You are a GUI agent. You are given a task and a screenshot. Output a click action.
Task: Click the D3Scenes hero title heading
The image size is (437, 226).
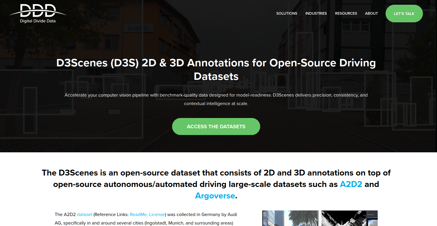pos(216,70)
